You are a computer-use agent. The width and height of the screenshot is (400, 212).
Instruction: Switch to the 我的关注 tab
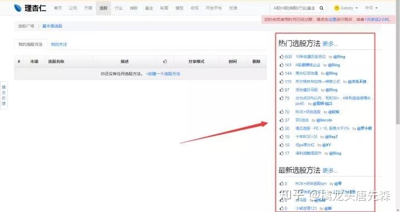pyautogui.click(x=59, y=44)
